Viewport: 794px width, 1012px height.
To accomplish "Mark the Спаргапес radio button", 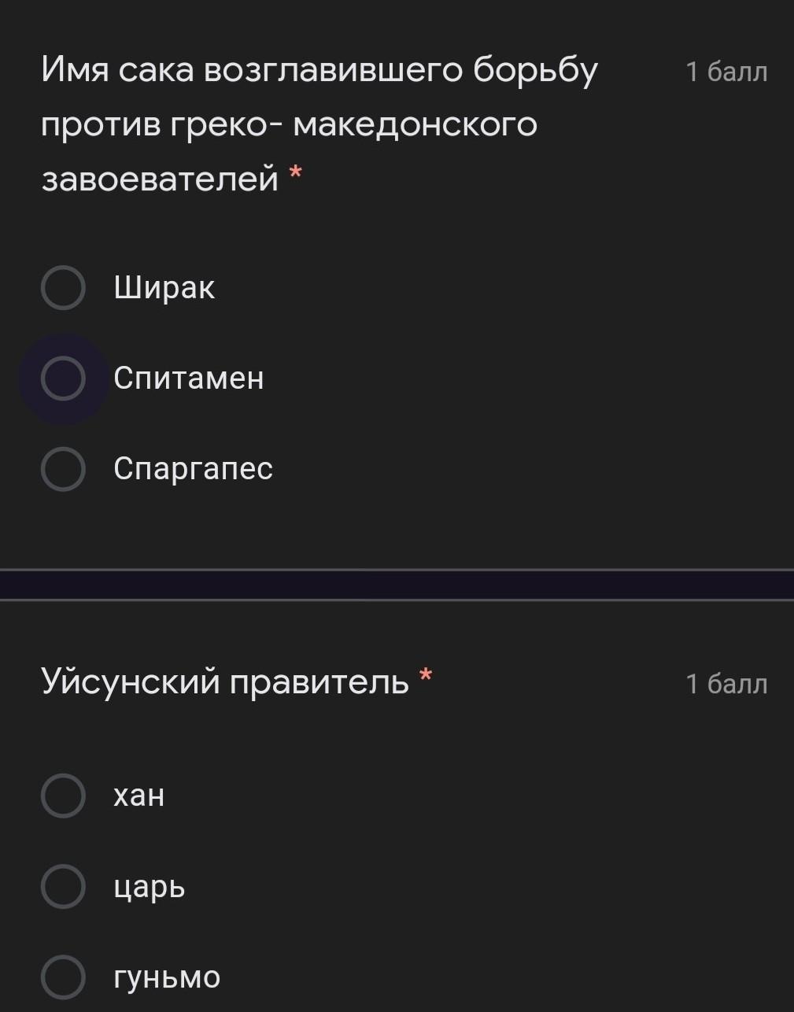I will (x=63, y=469).
